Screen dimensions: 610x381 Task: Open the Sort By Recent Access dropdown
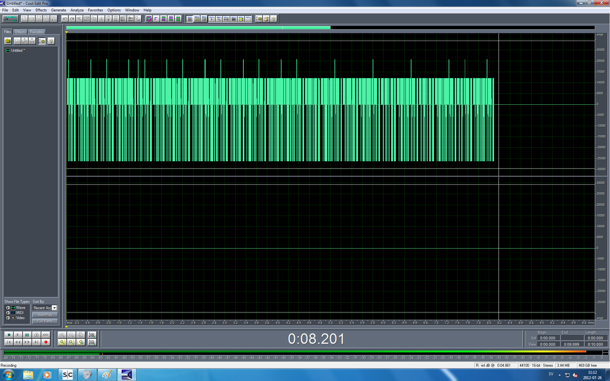point(45,308)
